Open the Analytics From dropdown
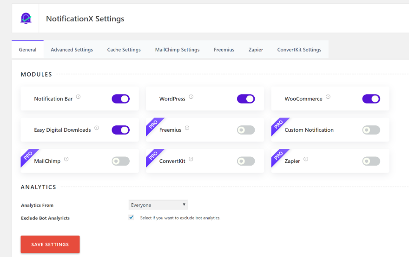Image resolution: width=409 pixels, height=257 pixels. pos(158,205)
